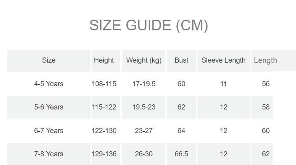
Task: Click the 5-6 Years size label
Action: (49, 107)
